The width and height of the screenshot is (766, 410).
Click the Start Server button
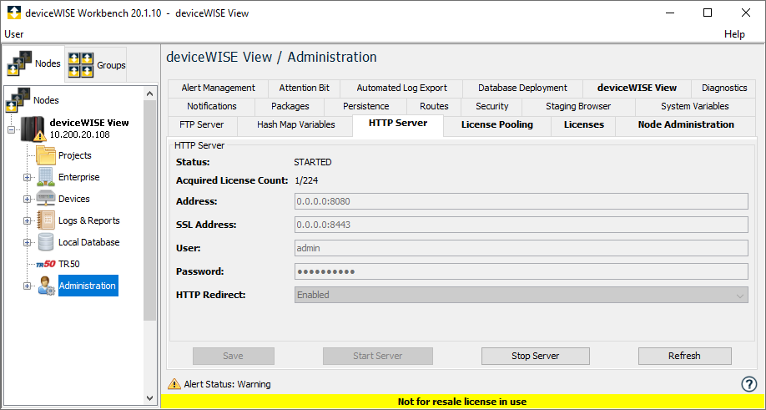[x=378, y=356]
